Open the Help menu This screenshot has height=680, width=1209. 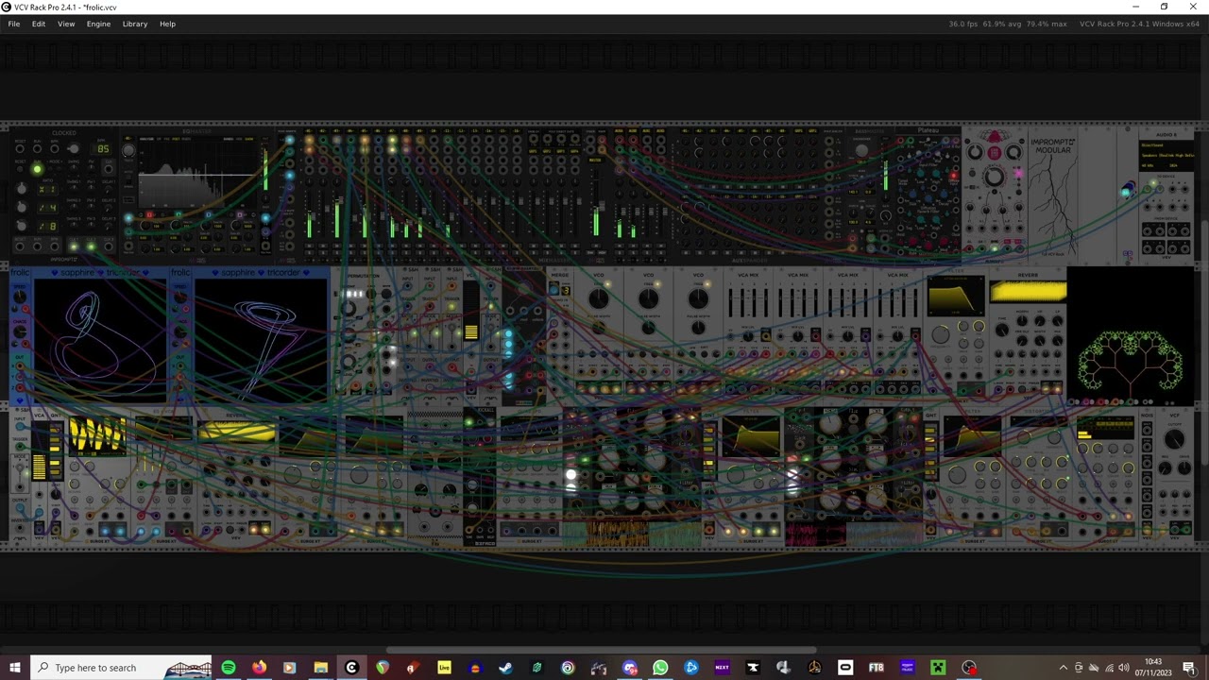(x=167, y=24)
